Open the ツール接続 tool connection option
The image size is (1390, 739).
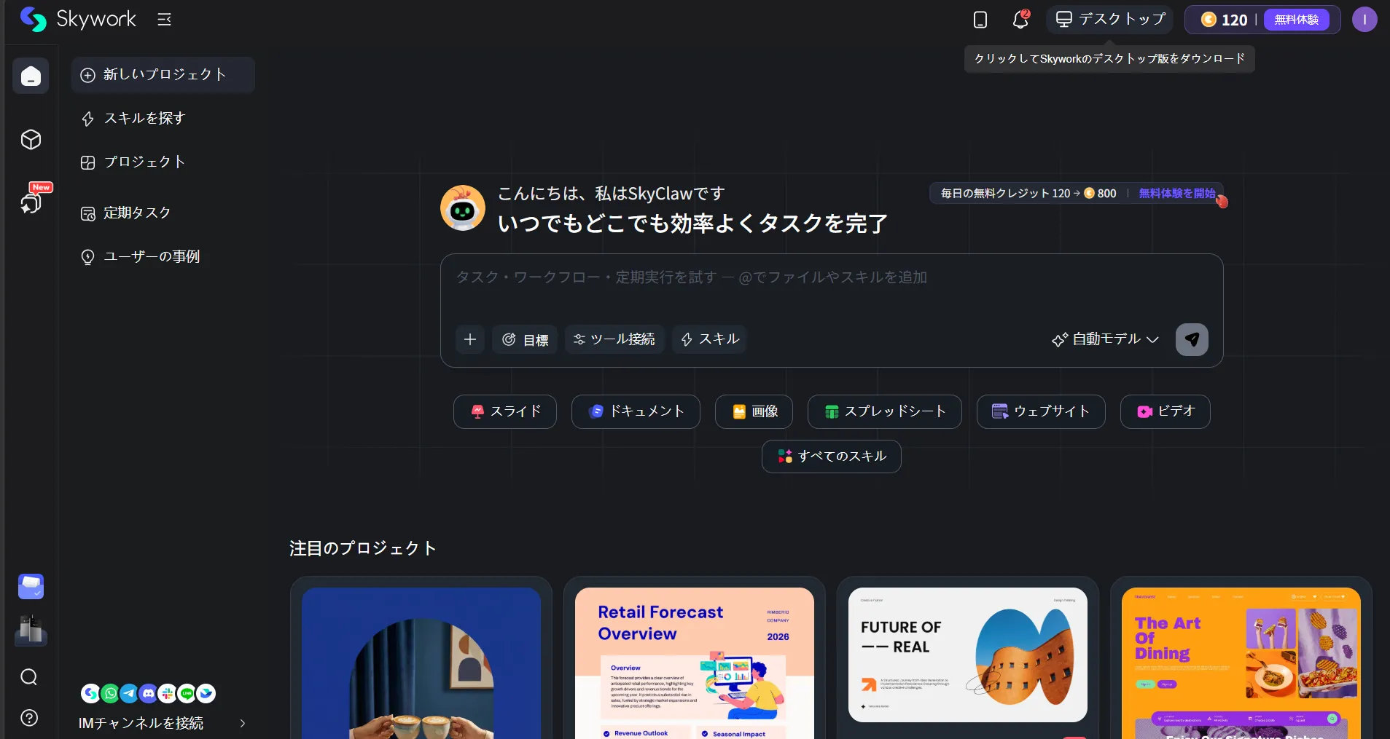(614, 339)
